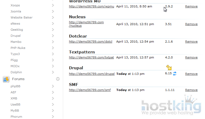Image resolution: width=205 pixels, height=119 pixels.
Task: Open the demo56789.com/txtpat link
Action: click(91, 57)
